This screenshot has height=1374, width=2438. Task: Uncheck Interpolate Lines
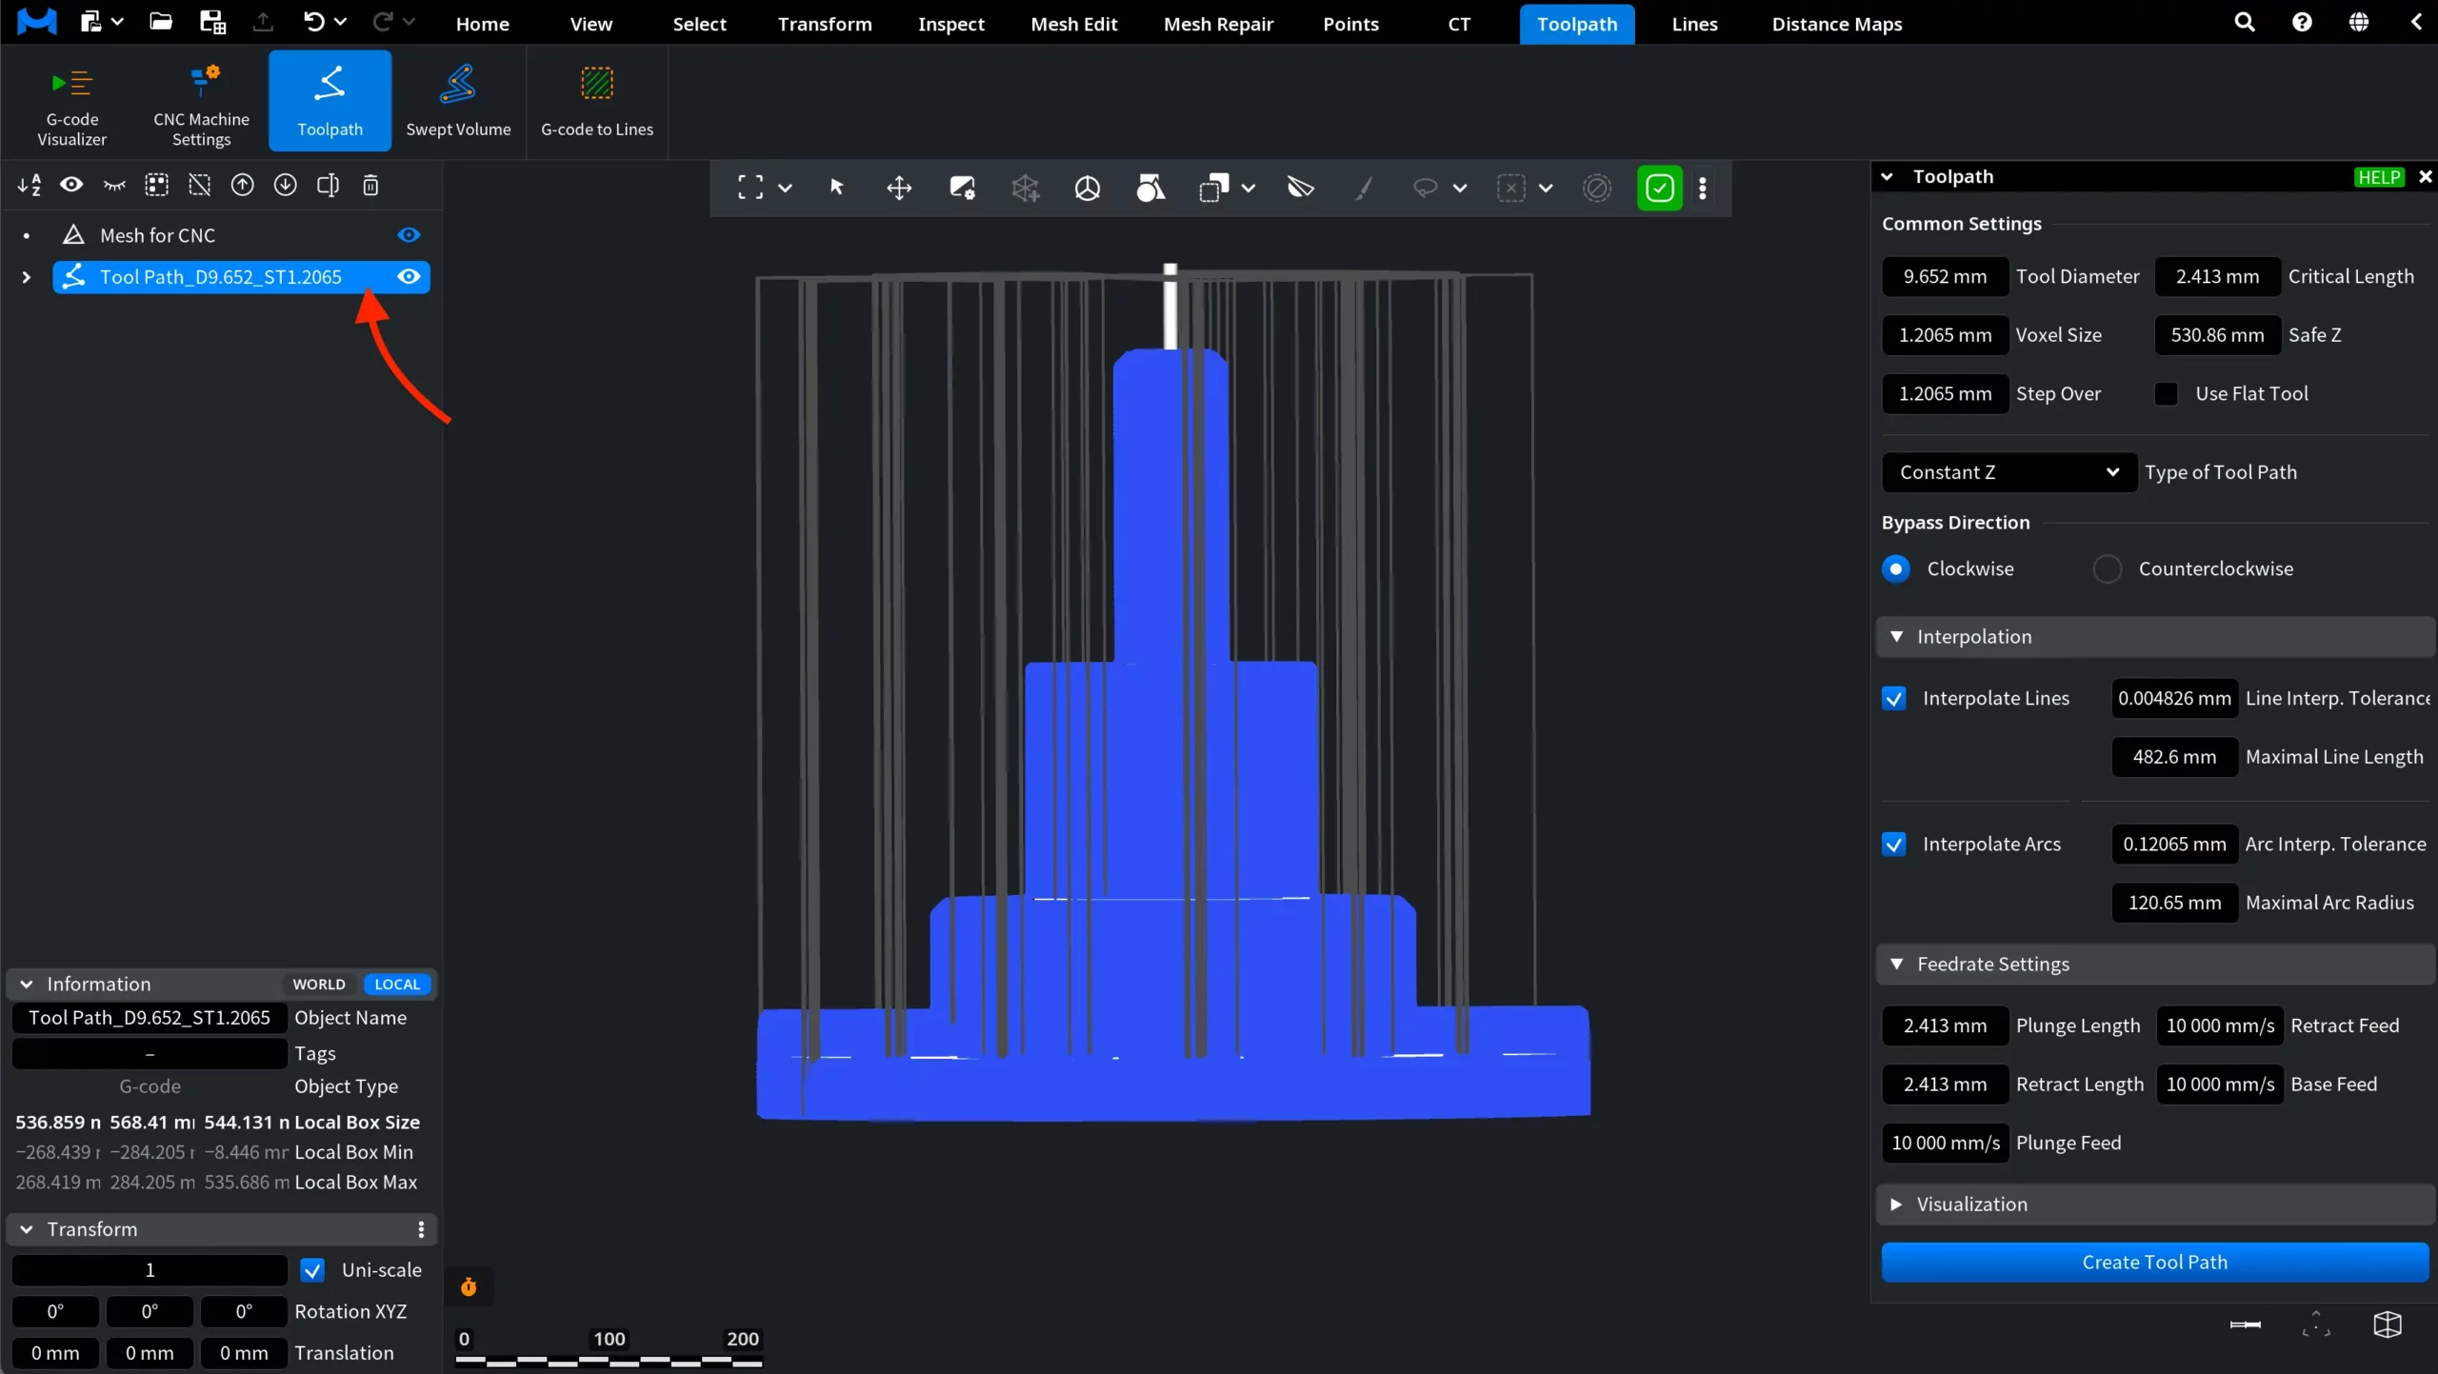pos(1894,698)
